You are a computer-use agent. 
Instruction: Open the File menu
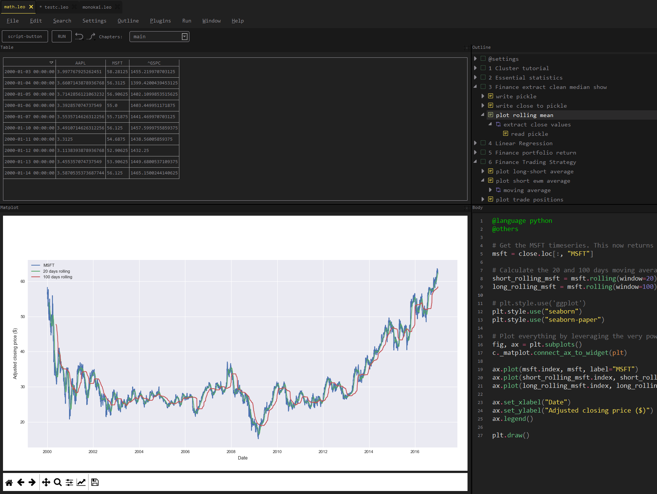[x=13, y=21]
